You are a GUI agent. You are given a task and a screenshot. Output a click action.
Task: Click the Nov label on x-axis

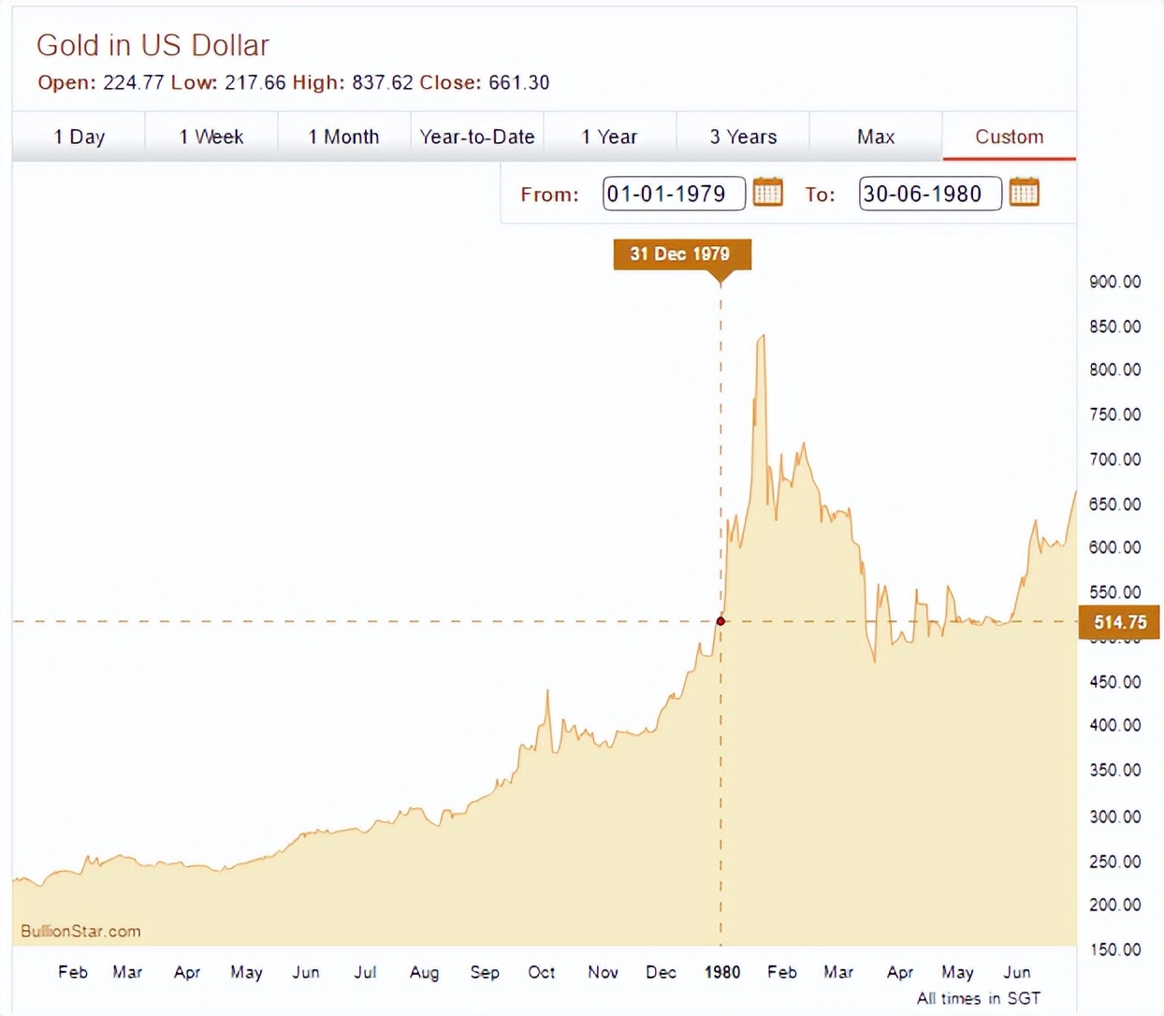(x=603, y=972)
